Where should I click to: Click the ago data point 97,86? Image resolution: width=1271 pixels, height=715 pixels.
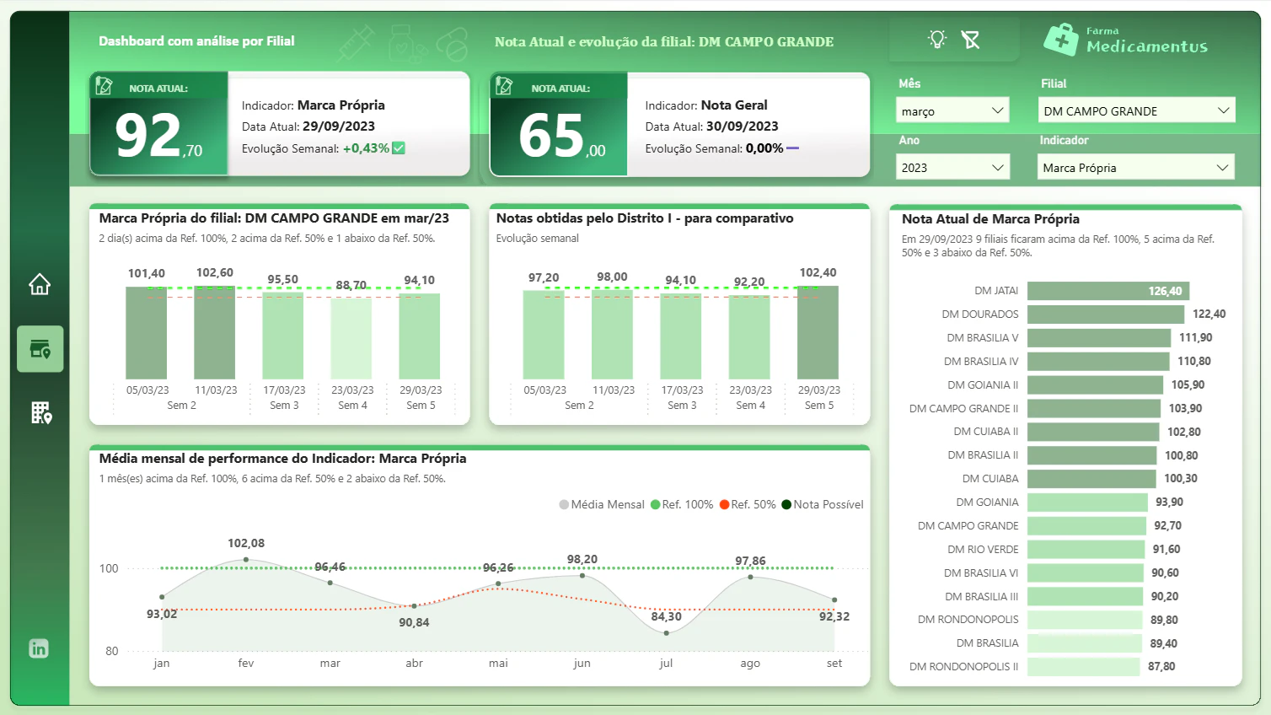coord(750,577)
